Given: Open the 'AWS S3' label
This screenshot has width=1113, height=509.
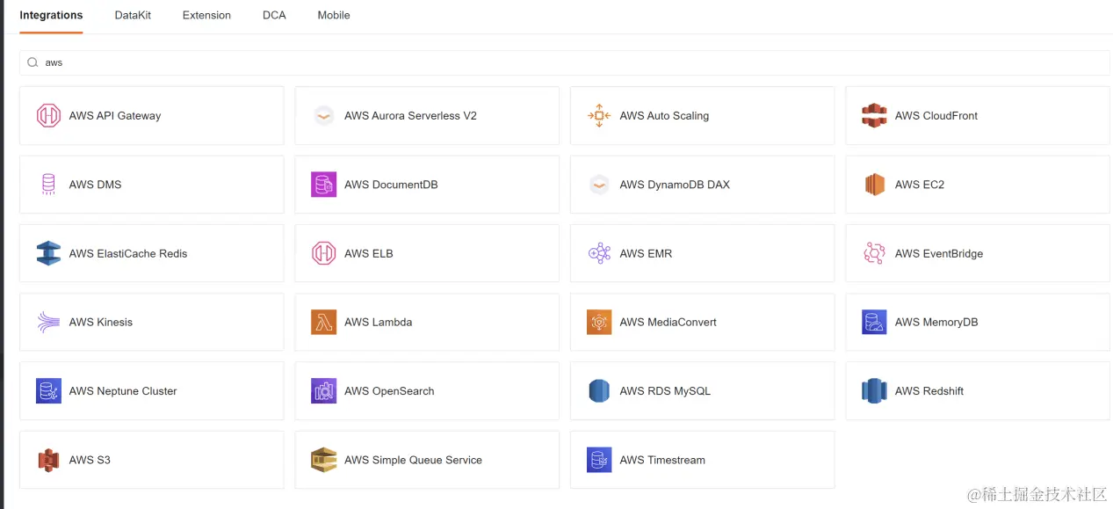Looking at the screenshot, I should [x=90, y=460].
